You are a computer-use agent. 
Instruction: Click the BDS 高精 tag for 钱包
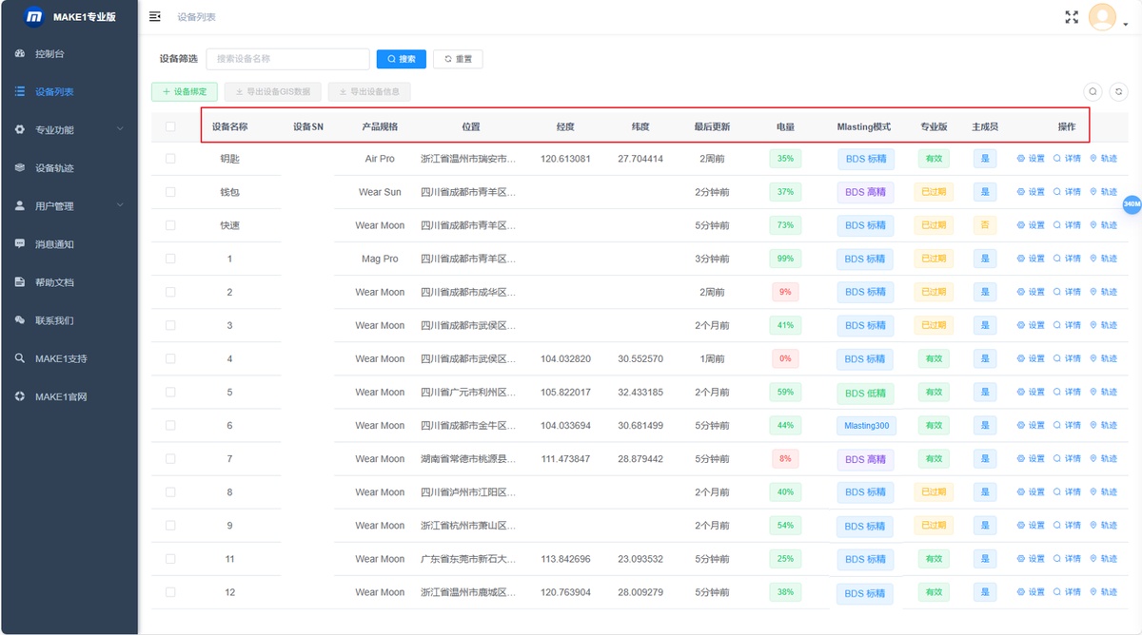point(865,192)
